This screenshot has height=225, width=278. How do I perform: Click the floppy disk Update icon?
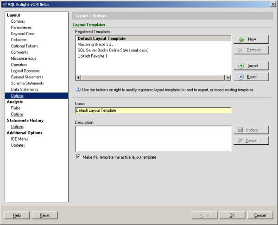[x=240, y=130]
